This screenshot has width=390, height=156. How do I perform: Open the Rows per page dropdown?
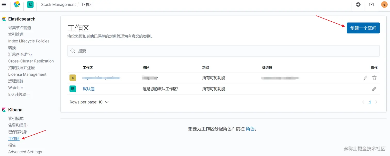89,102
